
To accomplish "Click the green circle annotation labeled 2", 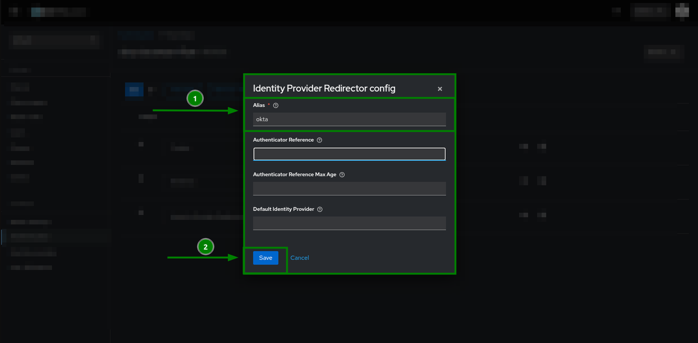I will tap(206, 247).
